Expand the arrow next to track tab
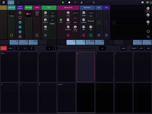Screen dimensions: 152x114 18,3
